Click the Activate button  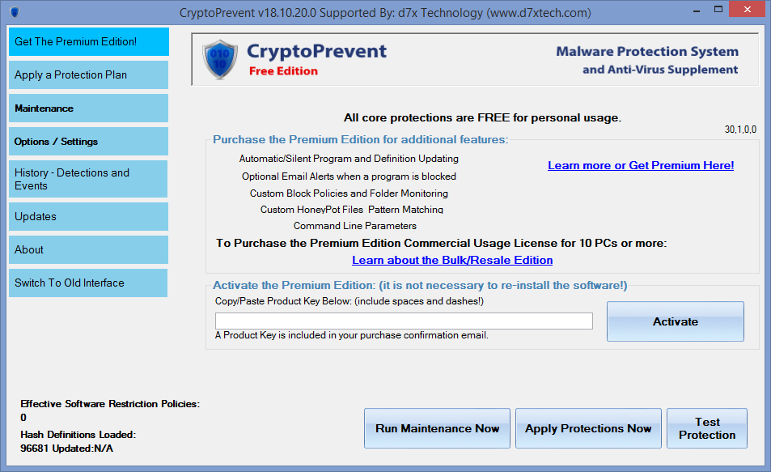[x=675, y=321]
